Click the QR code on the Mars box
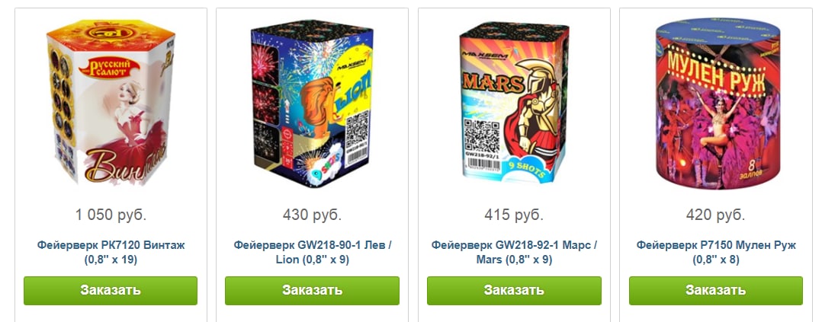This screenshot has height=322, width=838. coord(482,135)
